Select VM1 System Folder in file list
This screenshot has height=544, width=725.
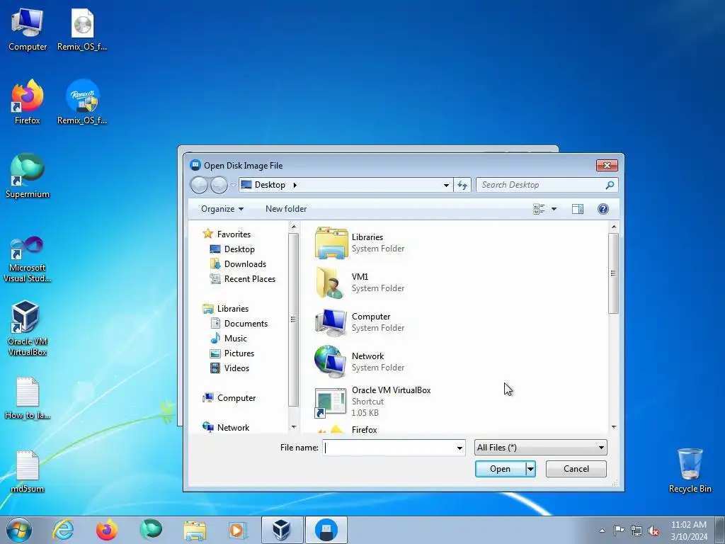(360, 283)
